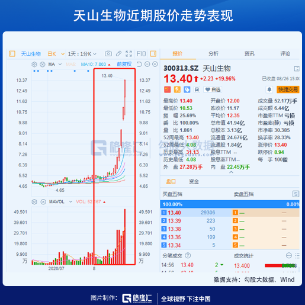Open MAVOL indicator settings gear
The height and width of the screenshot is (305, 305).
(34, 202)
